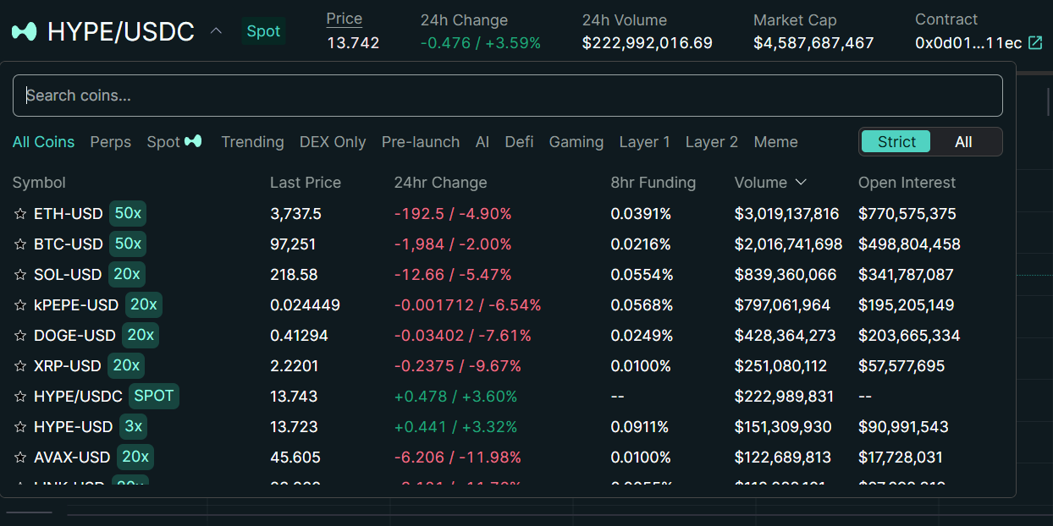Collapse the coin list via header chevron
The width and height of the screenshot is (1053, 526).
tap(216, 30)
